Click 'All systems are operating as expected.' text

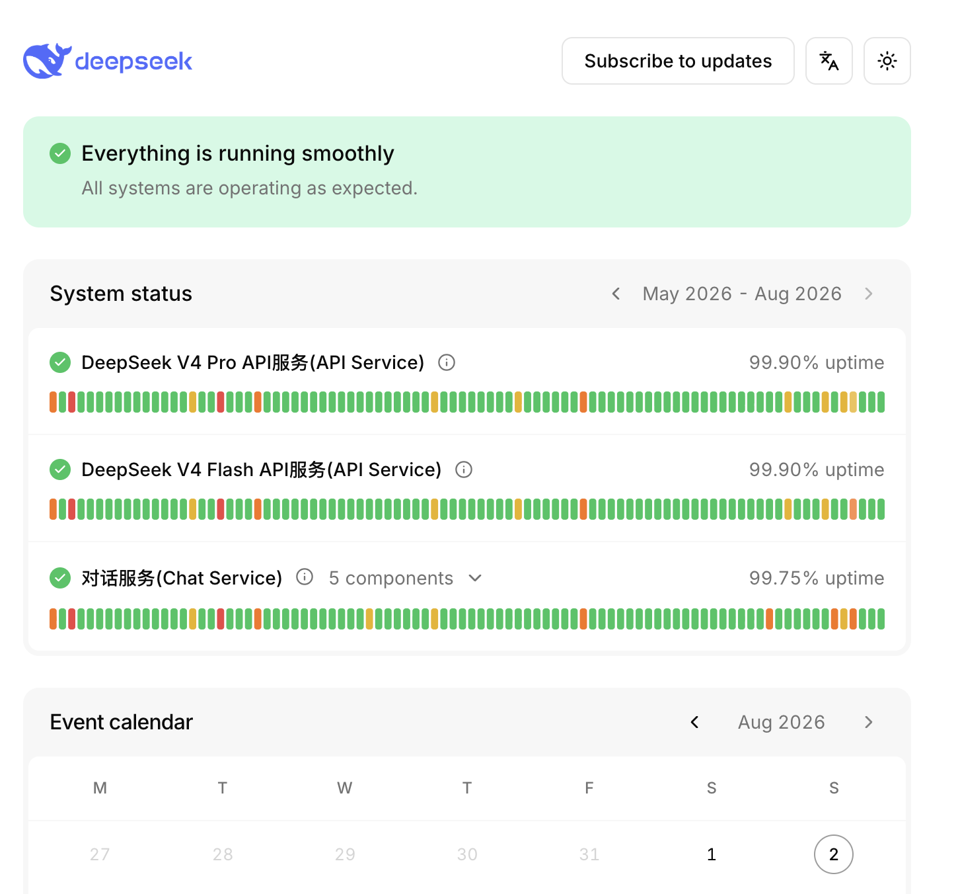250,188
